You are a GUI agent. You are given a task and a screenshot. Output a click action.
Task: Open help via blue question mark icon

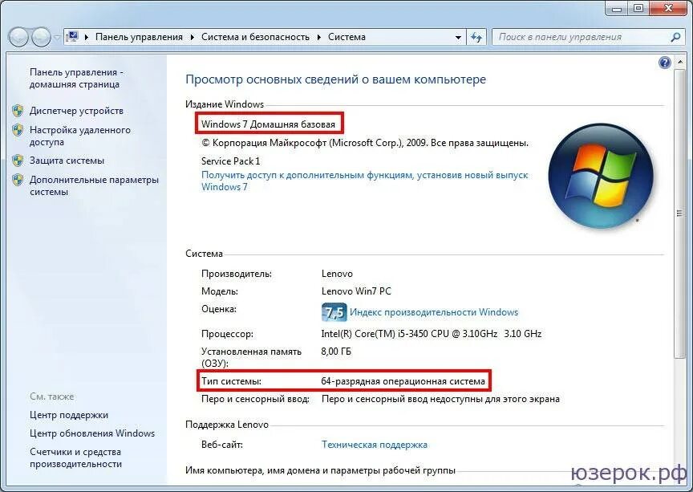tap(665, 63)
